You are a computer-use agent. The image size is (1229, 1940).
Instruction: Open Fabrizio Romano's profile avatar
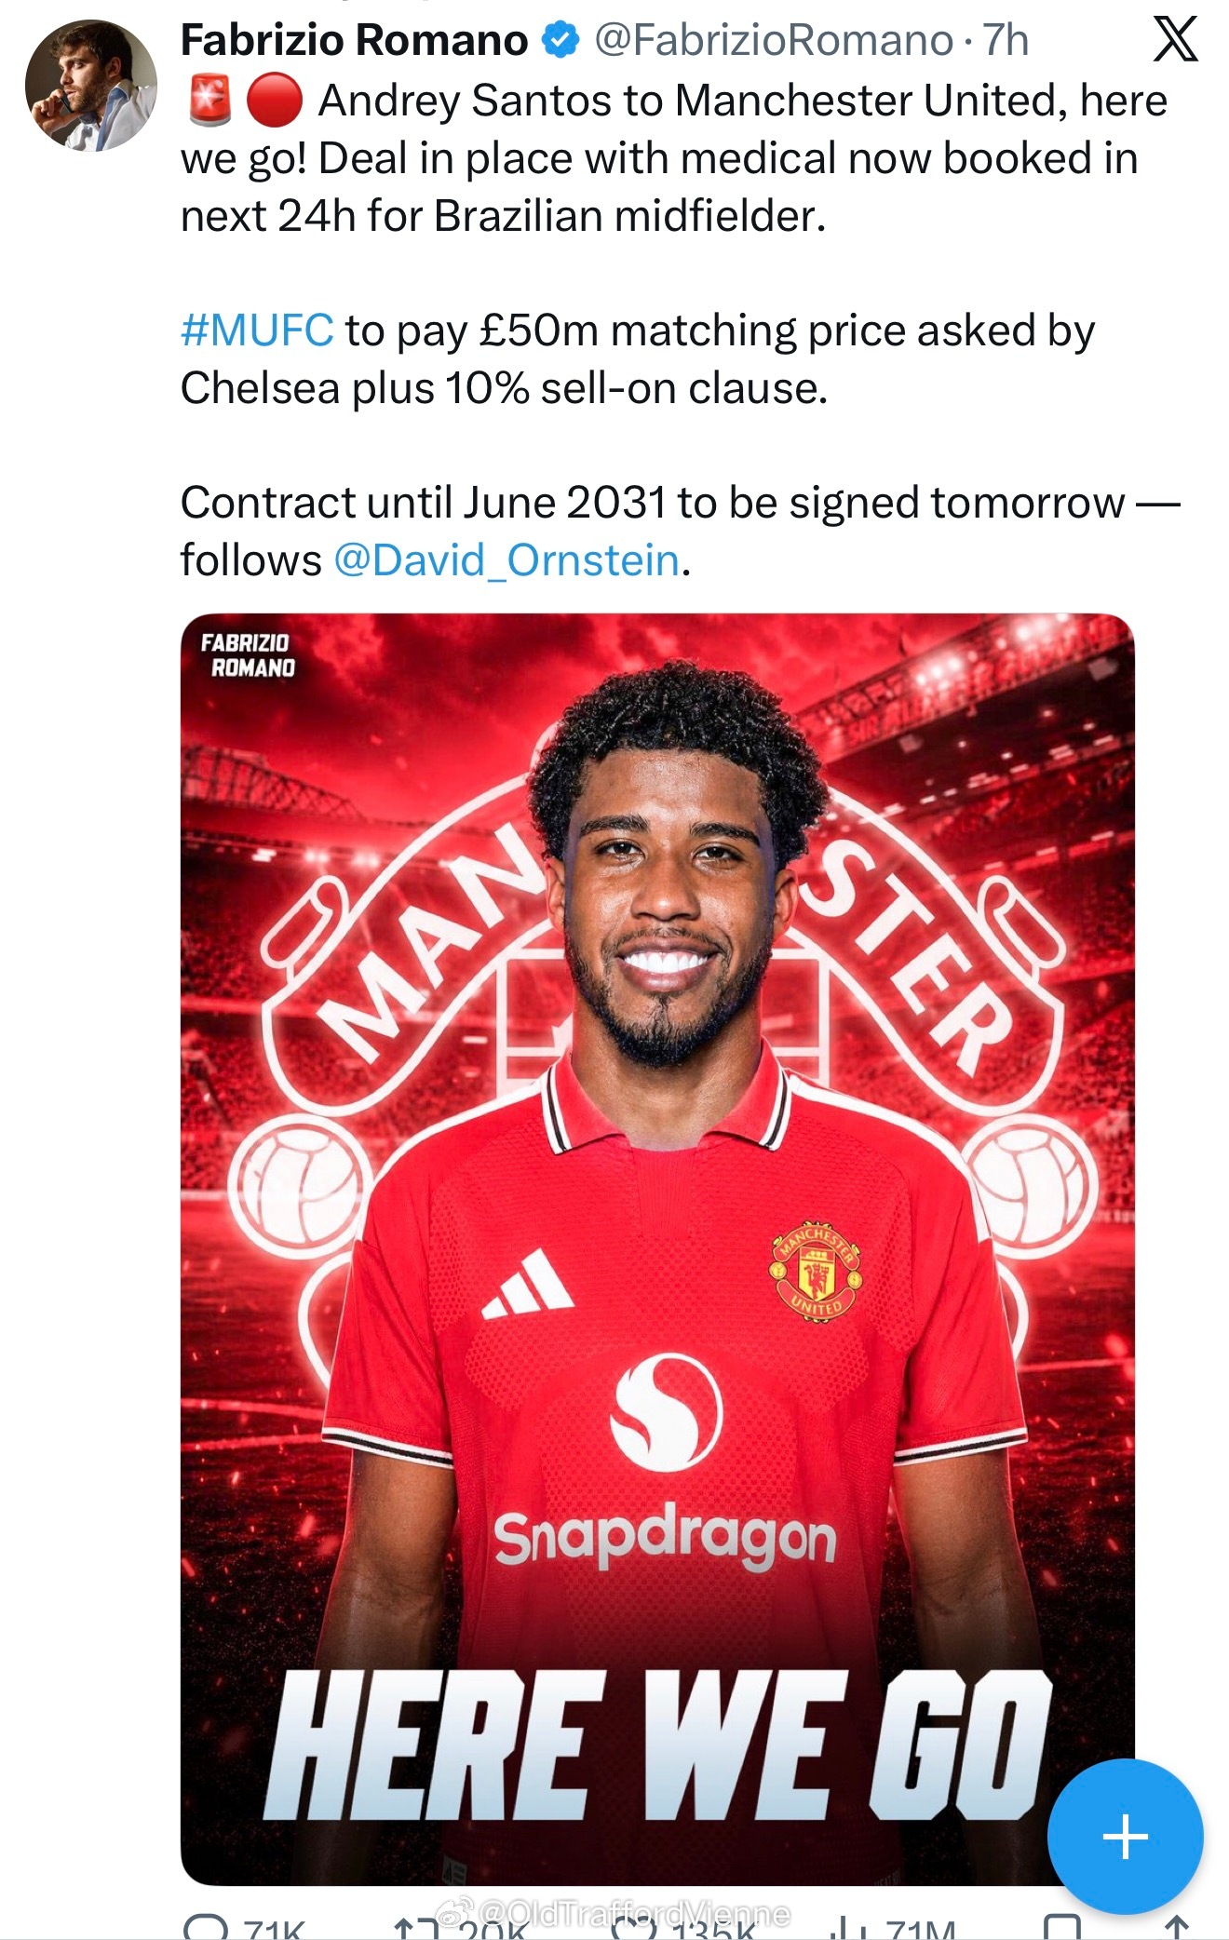coord(90,85)
